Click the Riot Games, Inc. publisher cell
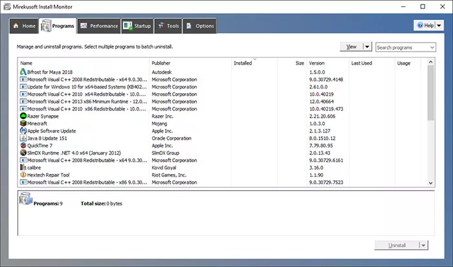The width and height of the screenshot is (453, 267). point(169,175)
